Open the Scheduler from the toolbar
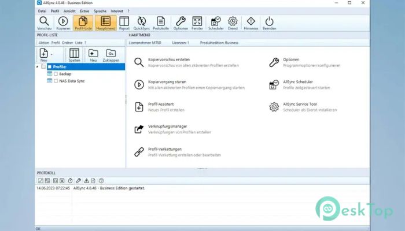The image size is (405, 231). click(216, 23)
